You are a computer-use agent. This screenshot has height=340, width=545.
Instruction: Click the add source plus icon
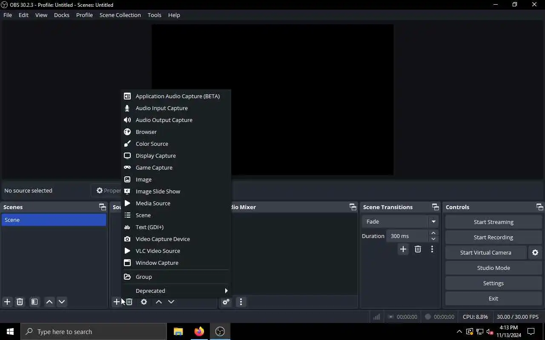116,302
